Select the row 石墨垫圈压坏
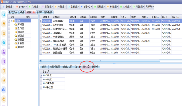 [111, 33]
